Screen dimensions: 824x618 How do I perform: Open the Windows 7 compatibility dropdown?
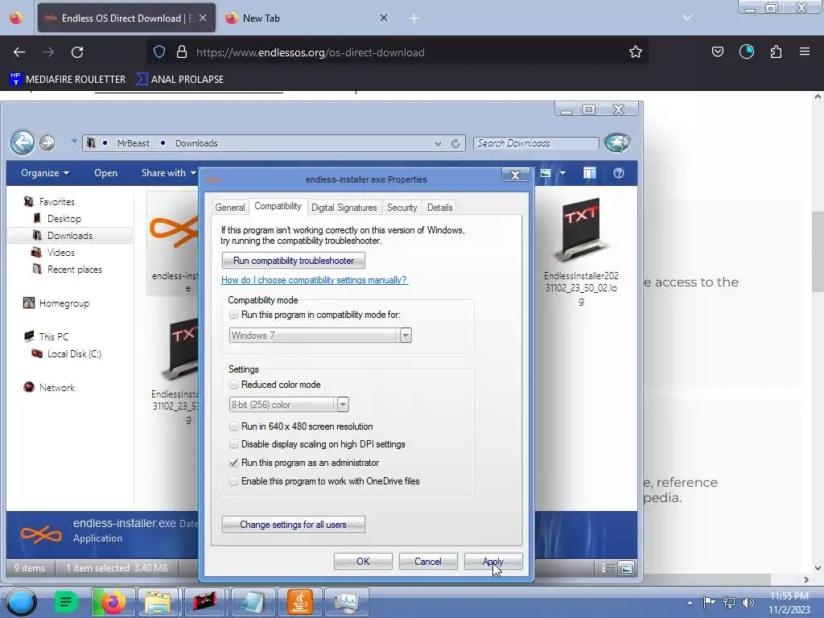(406, 336)
